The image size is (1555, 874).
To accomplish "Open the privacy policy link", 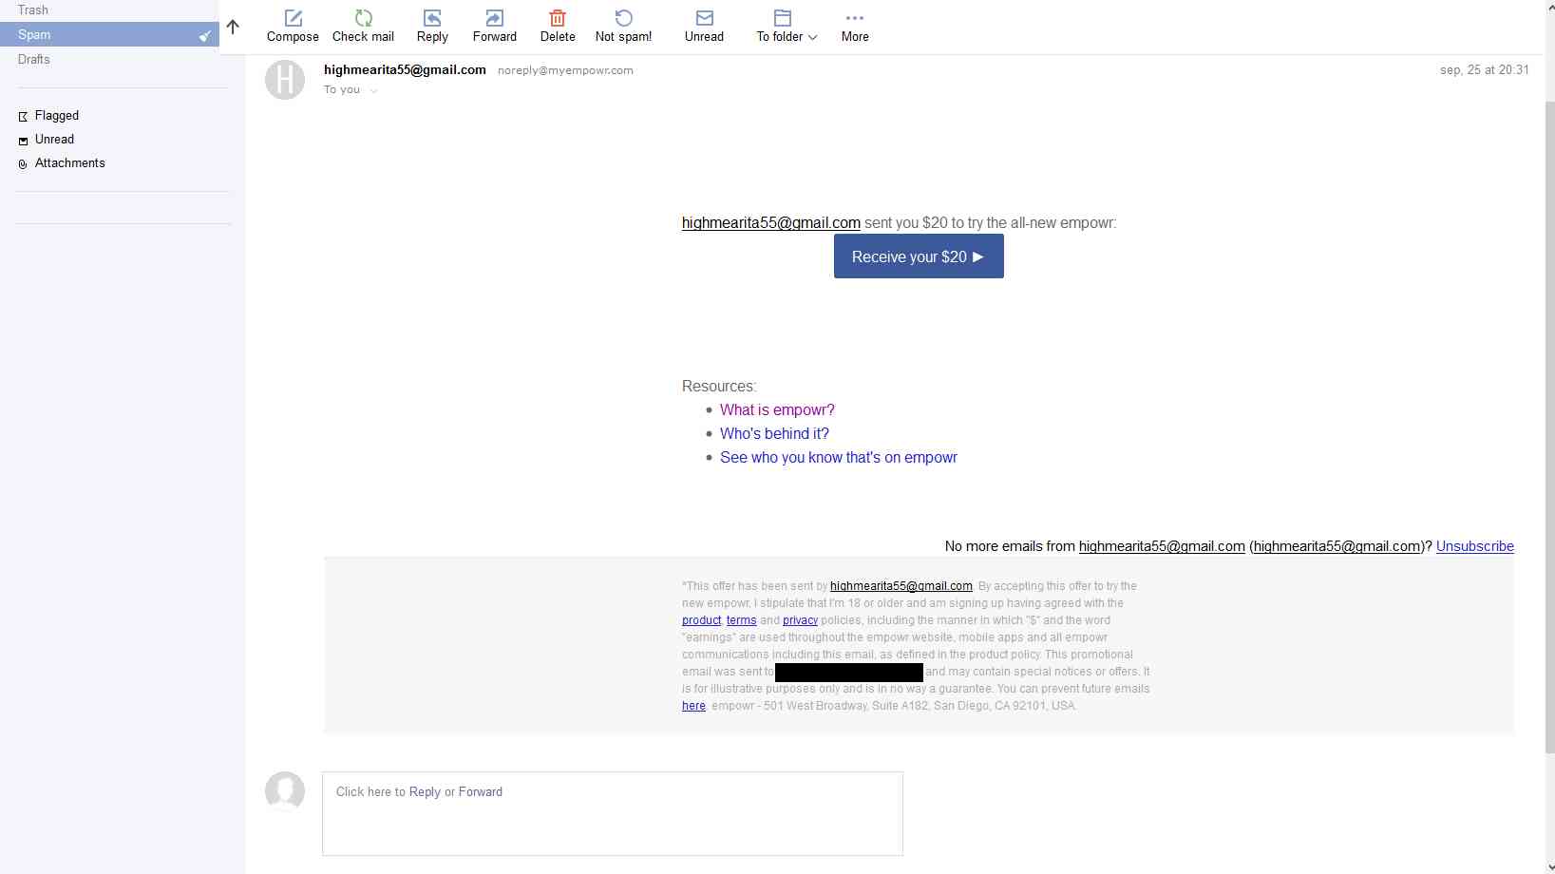I will 801,620.
